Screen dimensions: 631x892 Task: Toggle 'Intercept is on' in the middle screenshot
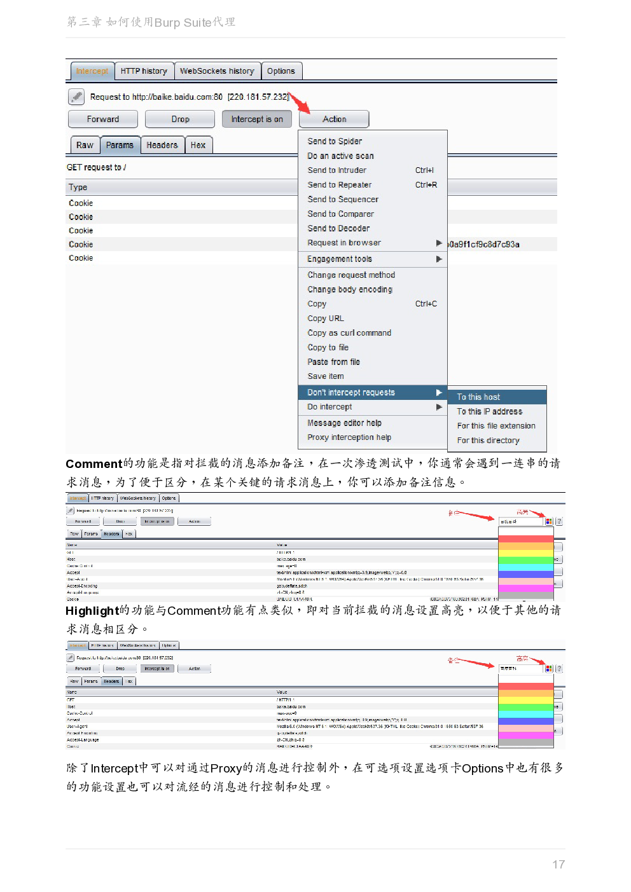156,521
